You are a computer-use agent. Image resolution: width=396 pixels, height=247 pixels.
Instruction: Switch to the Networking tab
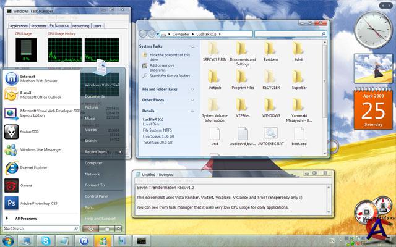coord(80,26)
